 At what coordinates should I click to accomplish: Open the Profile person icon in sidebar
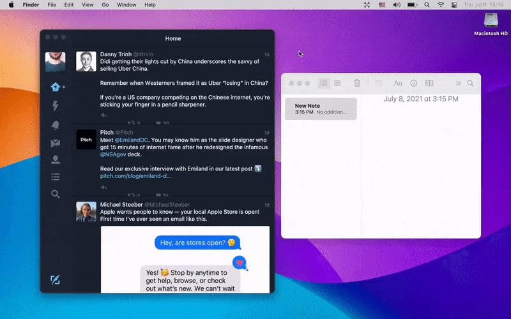(56, 159)
